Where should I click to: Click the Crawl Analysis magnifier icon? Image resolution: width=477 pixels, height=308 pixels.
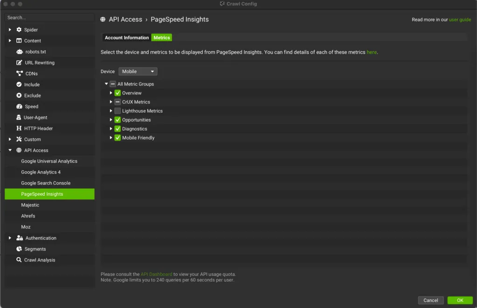pyautogui.click(x=19, y=260)
